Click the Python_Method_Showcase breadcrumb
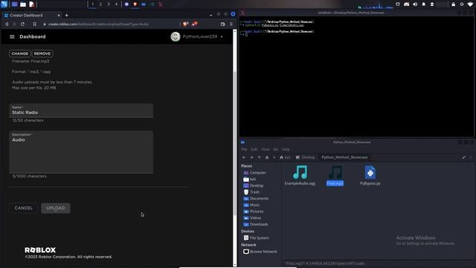 click(344, 157)
